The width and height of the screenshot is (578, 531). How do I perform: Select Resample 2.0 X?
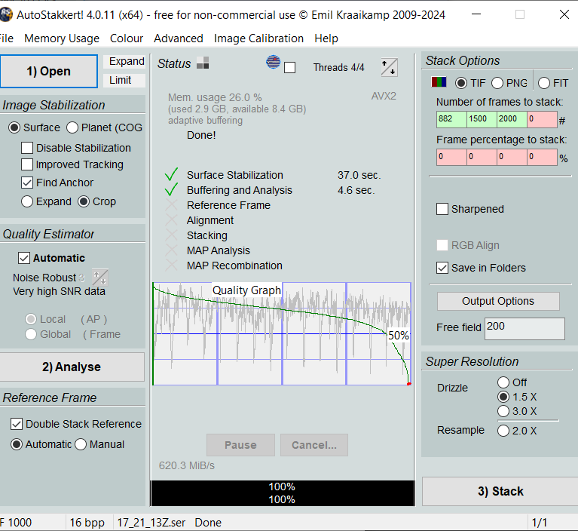click(517, 431)
